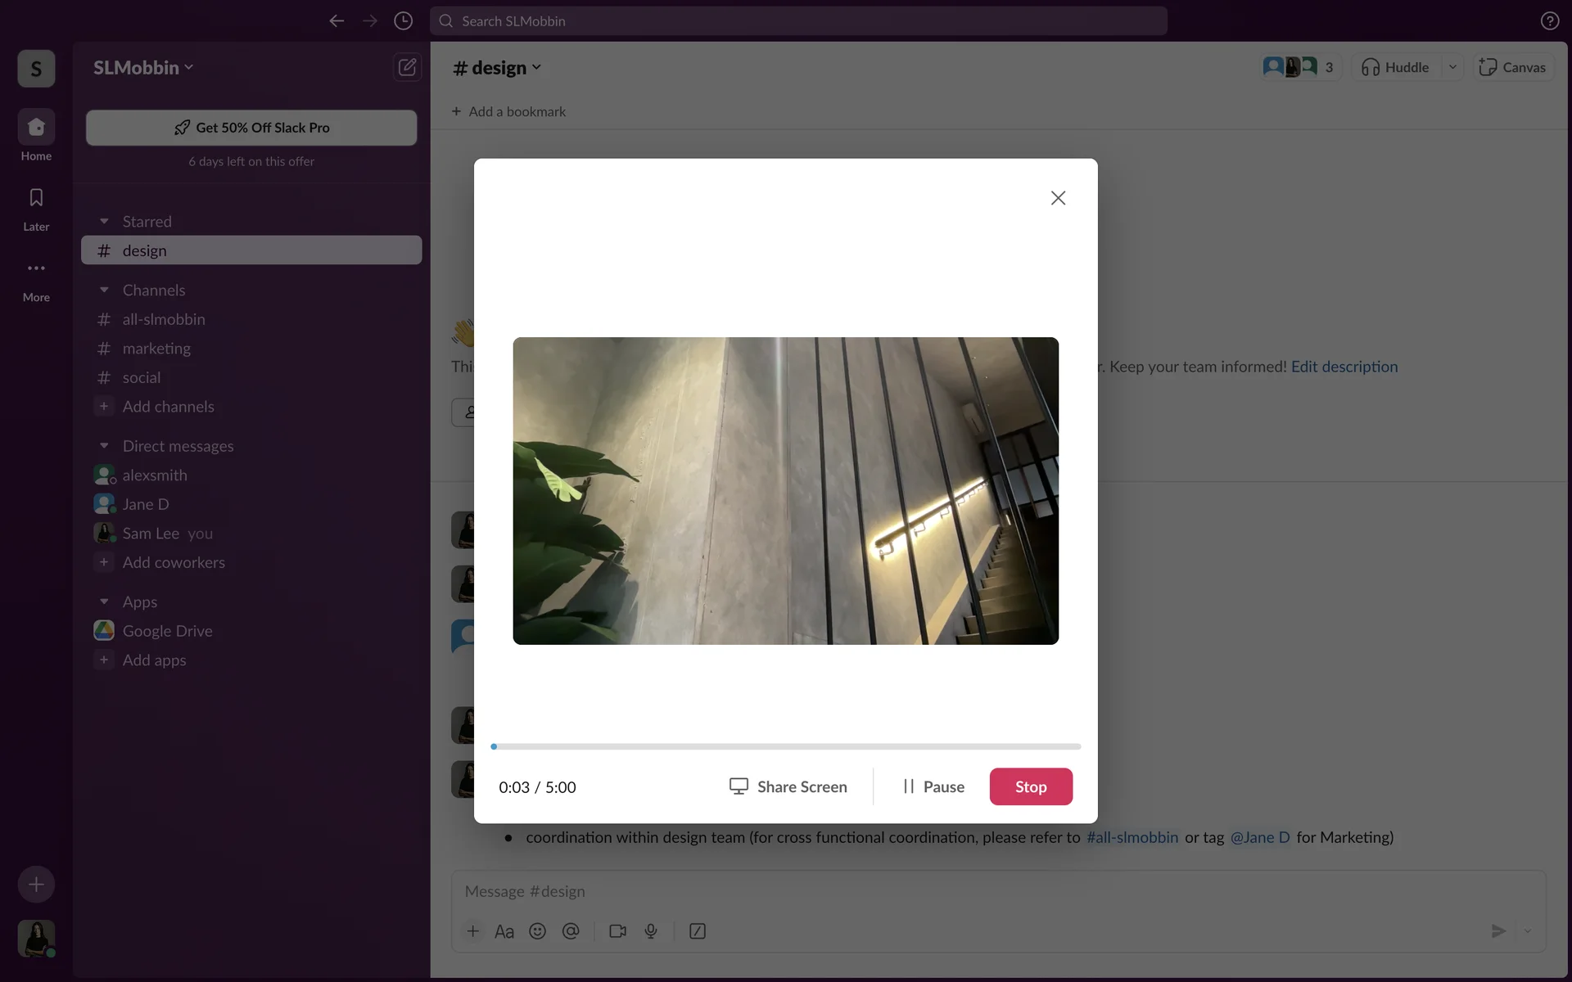Select the marketing channel
Screen dimensions: 1572x982
pyautogui.click(x=156, y=349)
